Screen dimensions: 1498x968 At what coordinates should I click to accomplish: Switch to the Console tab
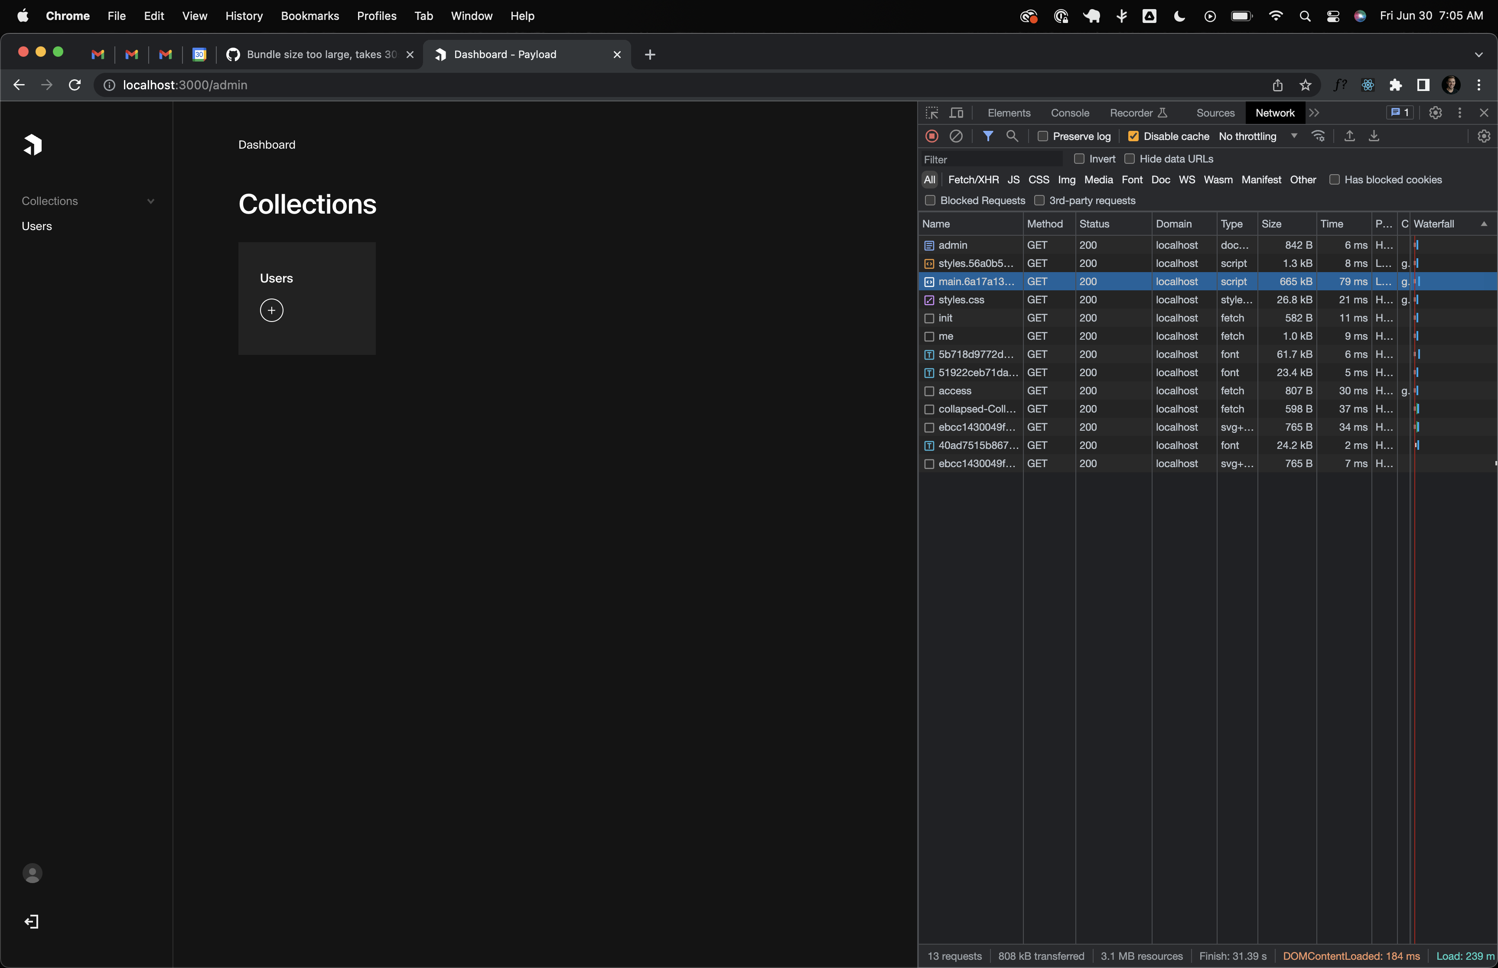coord(1070,113)
